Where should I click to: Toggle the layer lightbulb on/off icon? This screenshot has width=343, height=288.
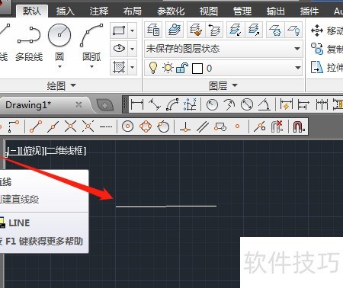click(x=153, y=68)
